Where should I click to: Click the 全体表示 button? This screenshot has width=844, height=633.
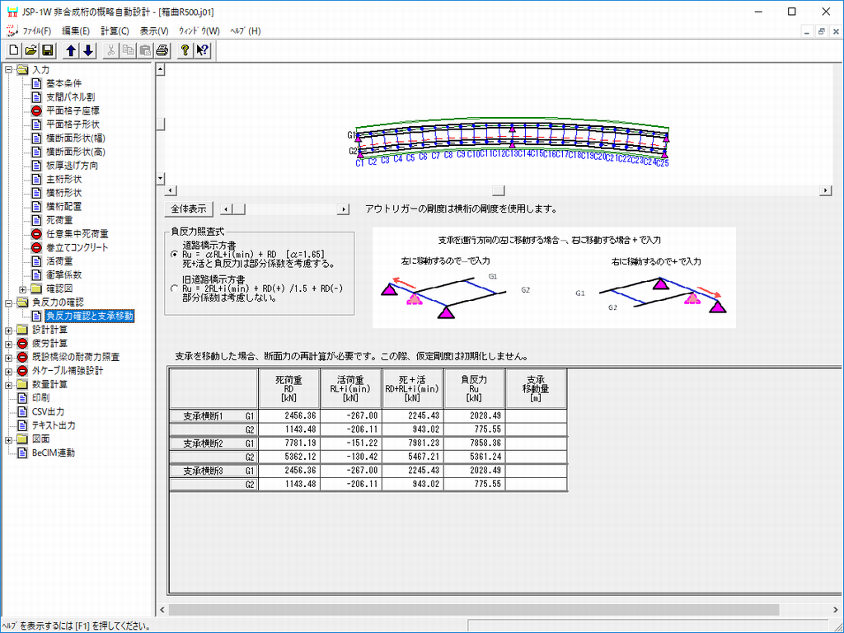(189, 209)
